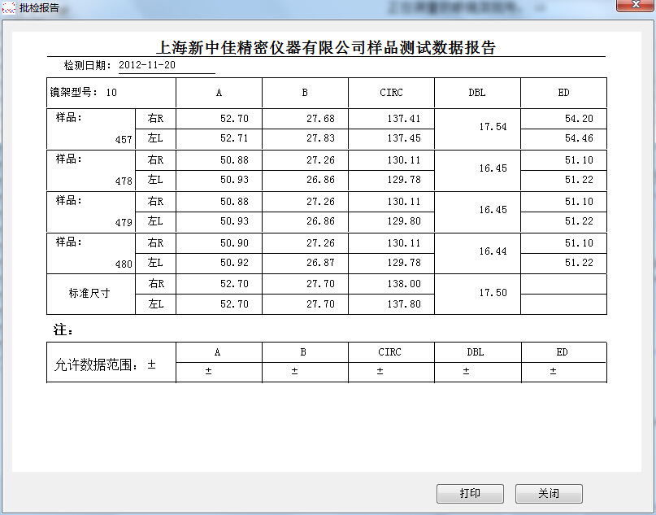Viewport: 656px width, 515px height.
Task: Select B value 27.68 for sample 457
Action: pyautogui.click(x=320, y=119)
